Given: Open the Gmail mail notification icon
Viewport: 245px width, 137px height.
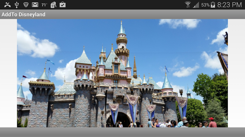Looking at the screenshot, I should coord(35,5).
